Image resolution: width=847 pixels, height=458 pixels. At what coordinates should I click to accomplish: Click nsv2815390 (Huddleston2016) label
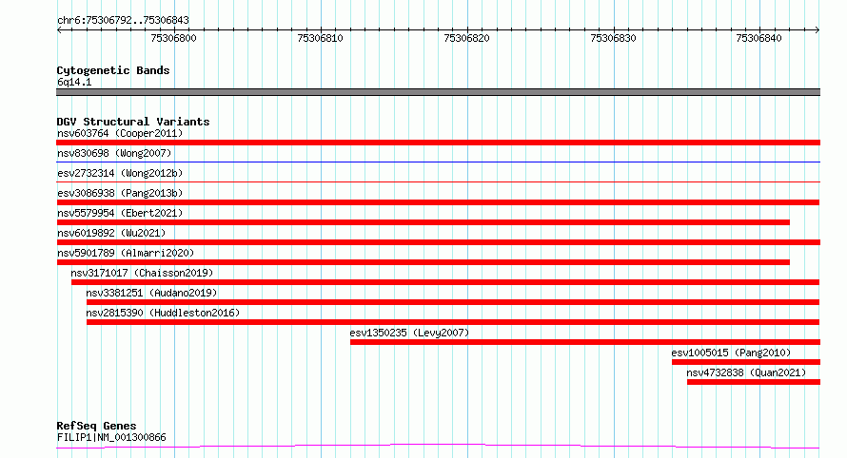pyautogui.click(x=163, y=313)
